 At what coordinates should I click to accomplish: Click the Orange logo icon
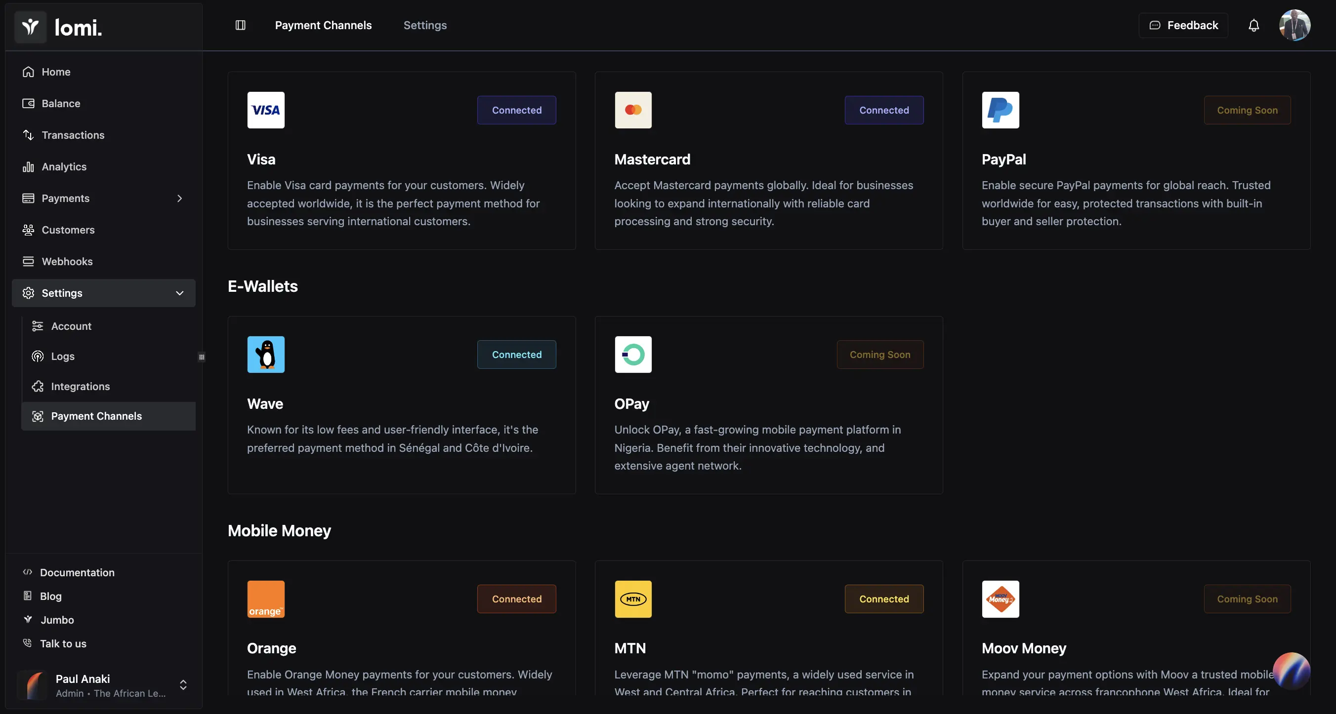click(x=265, y=599)
